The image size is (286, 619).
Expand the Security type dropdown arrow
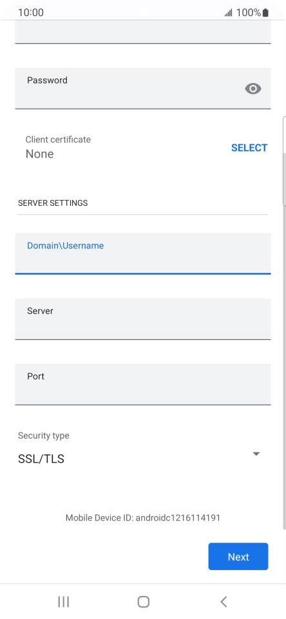256,454
